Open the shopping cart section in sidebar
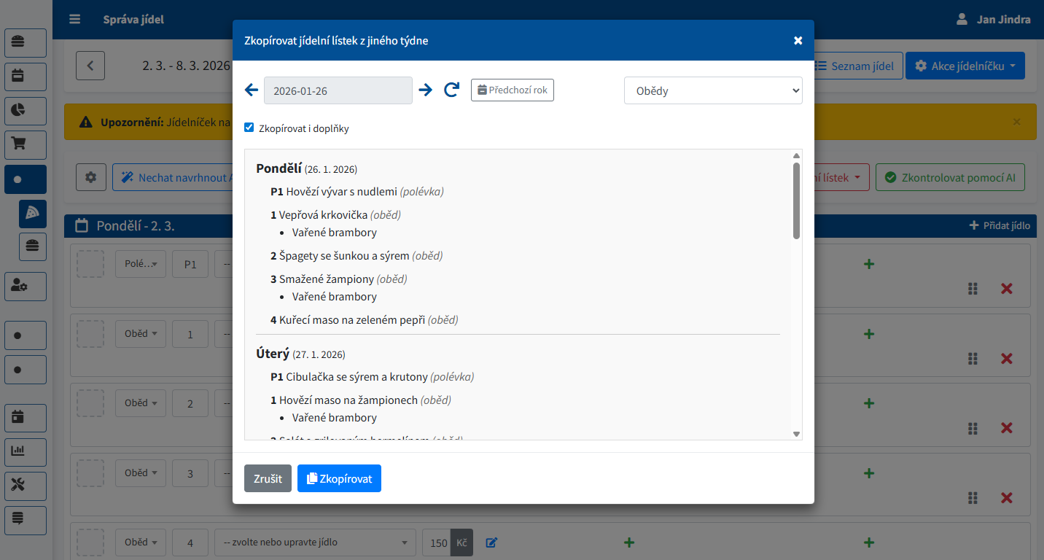 26,145
